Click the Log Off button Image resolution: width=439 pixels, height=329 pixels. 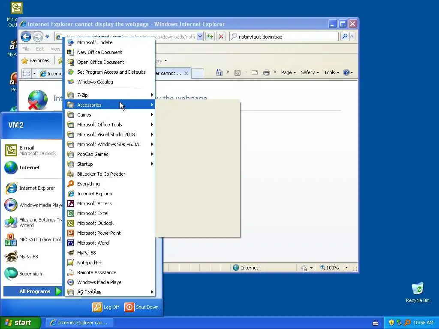[x=106, y=307]
